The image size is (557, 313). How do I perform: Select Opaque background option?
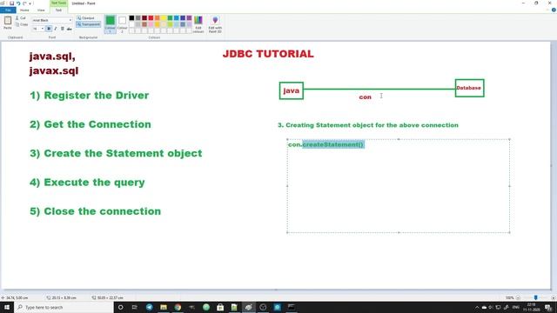[86, 17]
